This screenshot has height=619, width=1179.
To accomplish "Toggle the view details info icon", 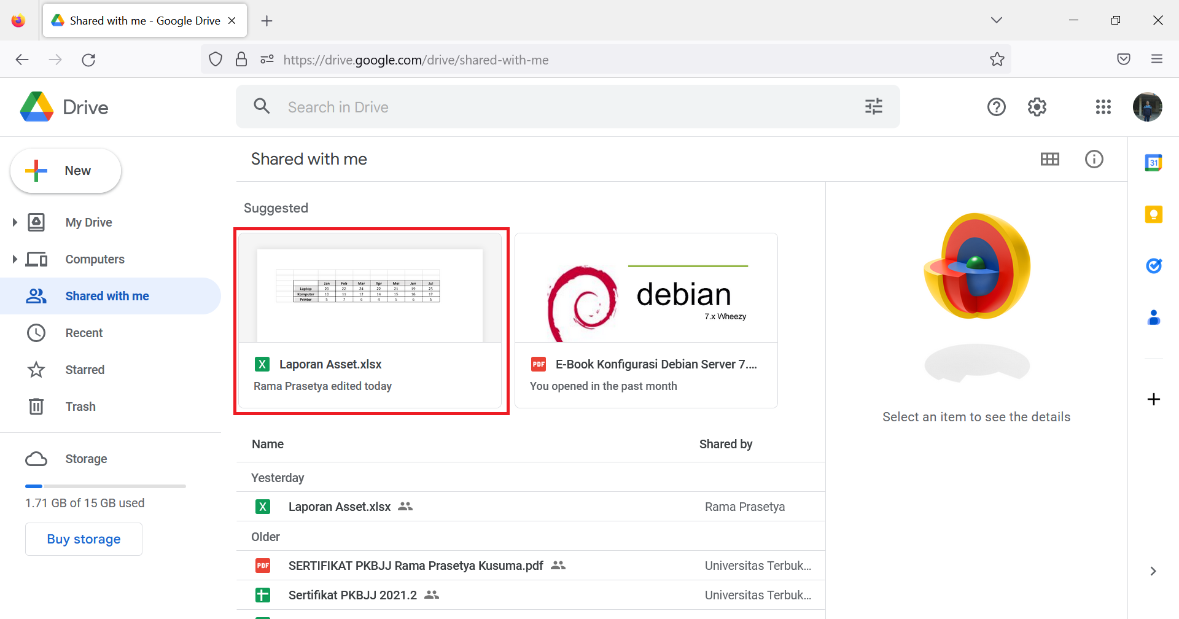I will 1094,160.
